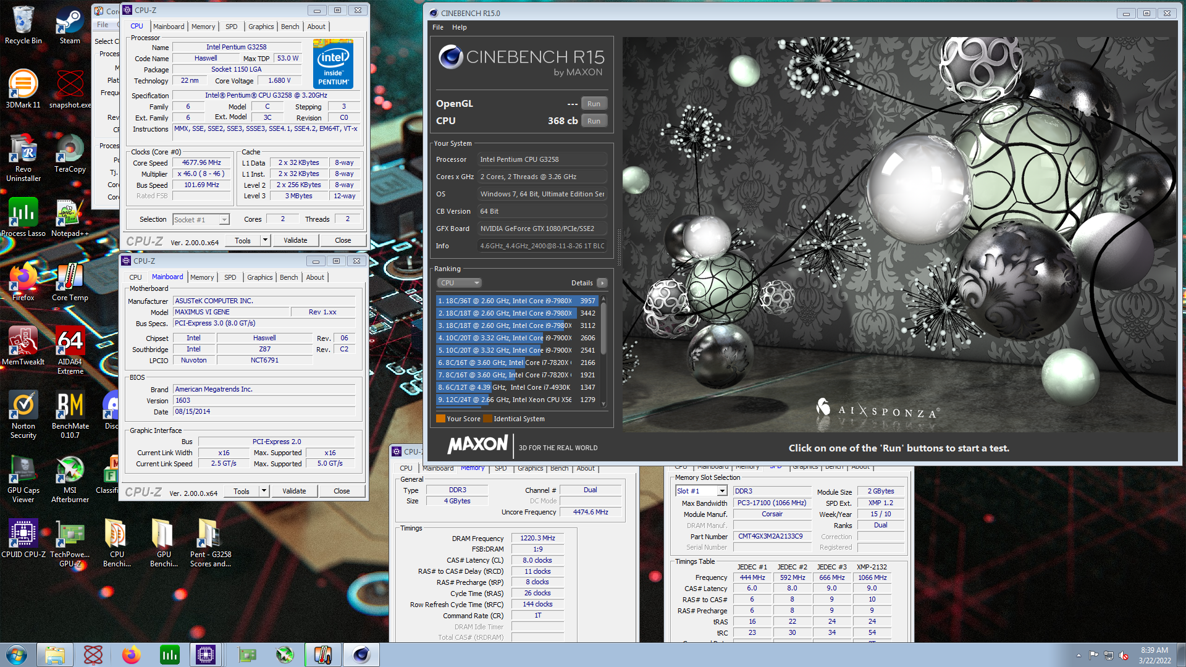Open Firefox from the taskbar
Image resolution: width=1186 pixels, height=667 pixels.
coord(131,655)
